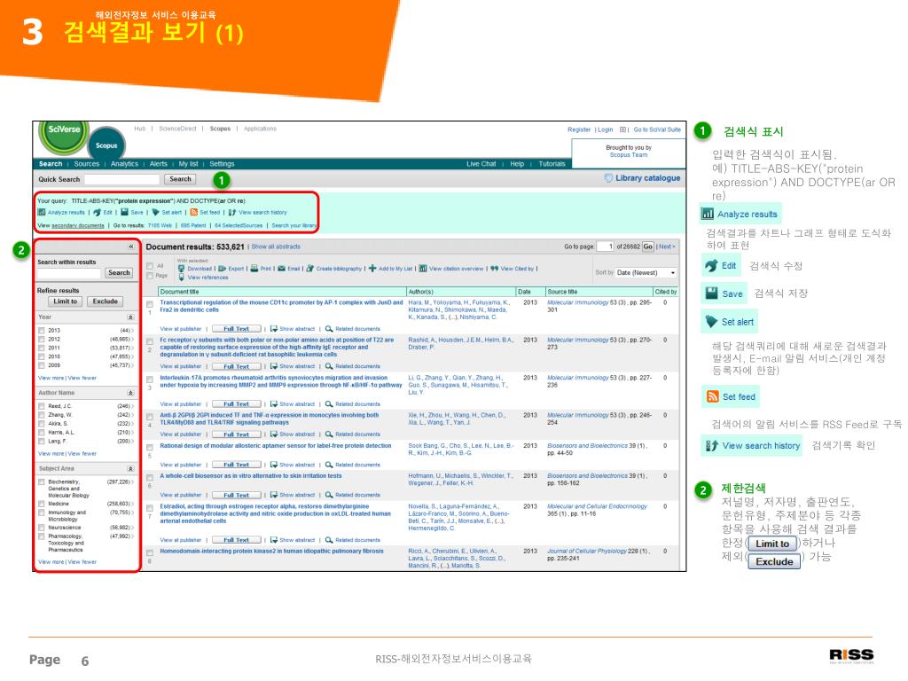The image size is (908, 681).
Task: Collapse the Author Name filter section
Action: 130,393
